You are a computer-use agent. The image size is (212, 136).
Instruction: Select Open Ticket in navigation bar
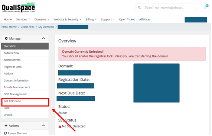pos(127,19)
